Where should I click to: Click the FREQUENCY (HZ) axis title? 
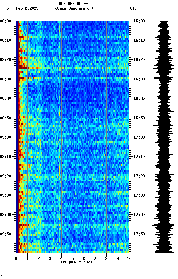76,262
